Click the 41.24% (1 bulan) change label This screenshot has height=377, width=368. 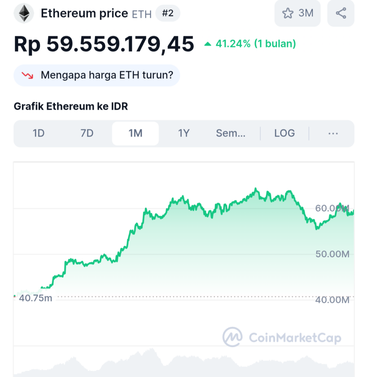256,44
